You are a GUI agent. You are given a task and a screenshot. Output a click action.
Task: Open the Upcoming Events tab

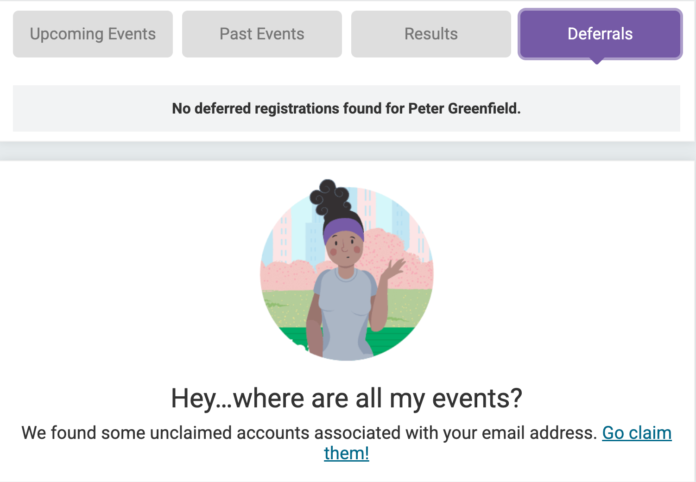point(93,34)
